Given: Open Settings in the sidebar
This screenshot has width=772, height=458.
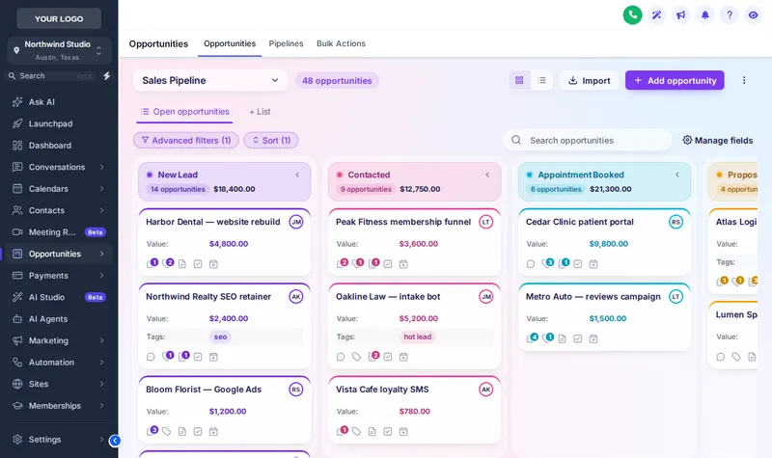Looking at the screenshot, I should click(59, 440).
